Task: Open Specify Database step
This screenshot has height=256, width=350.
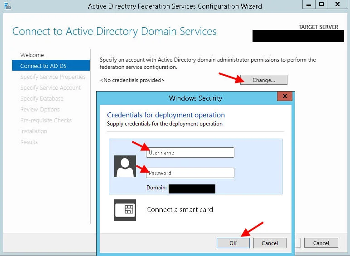Action: click(x=42, y=99)
